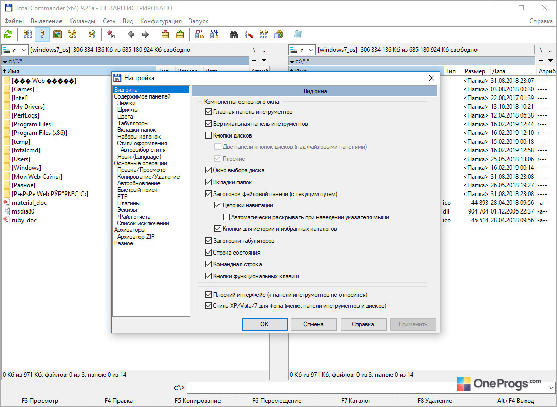Enable thumbnail picture view icon
Viewport: 557px width, 407px height.
coord(57,34)
